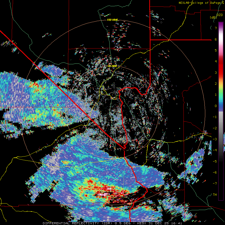This screenshot has height=225, width=225.
Task: Click the "-3" value on the dB scale
Action: pyautogui.click(x=215, y=139)
